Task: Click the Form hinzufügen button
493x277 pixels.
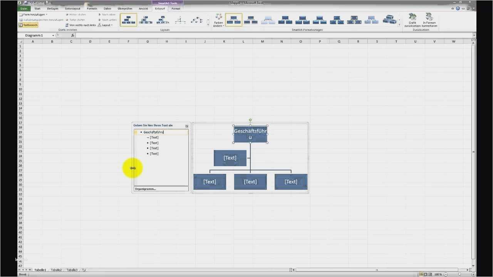Action: click(x=32, y=15)
